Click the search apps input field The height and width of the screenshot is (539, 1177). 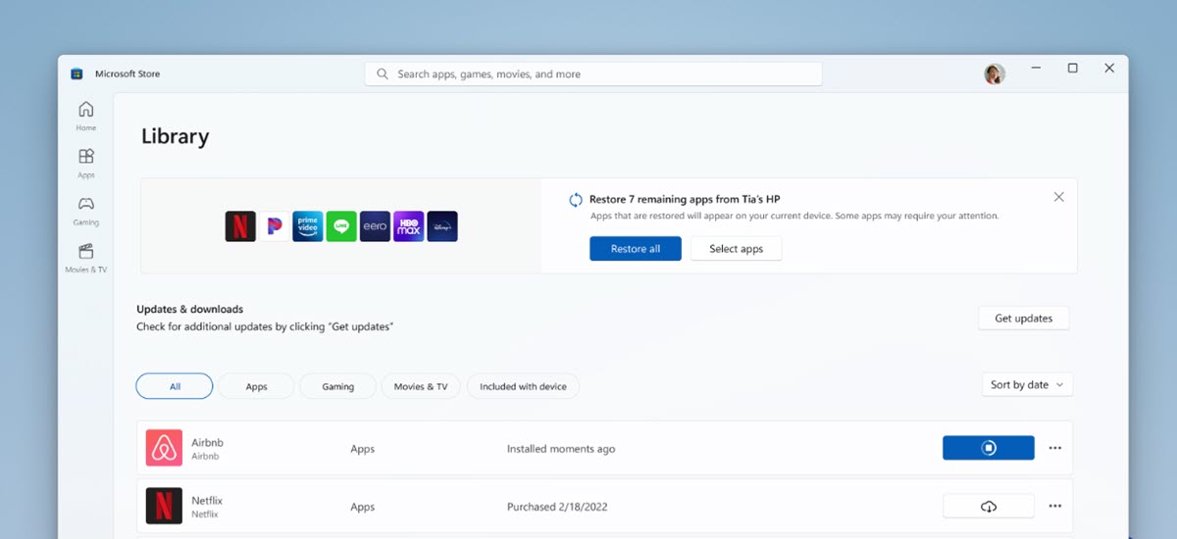click(x=593, y=74)
